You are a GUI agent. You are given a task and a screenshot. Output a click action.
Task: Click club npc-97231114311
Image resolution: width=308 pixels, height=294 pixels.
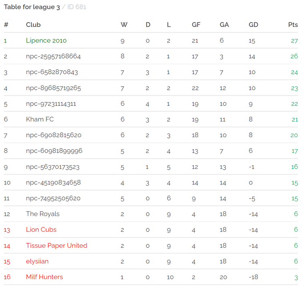(x=51, y=104)
